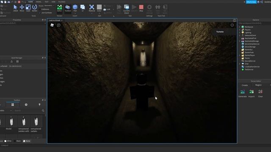271x152 pixels.
Task: Expand the ReplicatedStorage node in Explorer
Action: (x=240, y=41)
